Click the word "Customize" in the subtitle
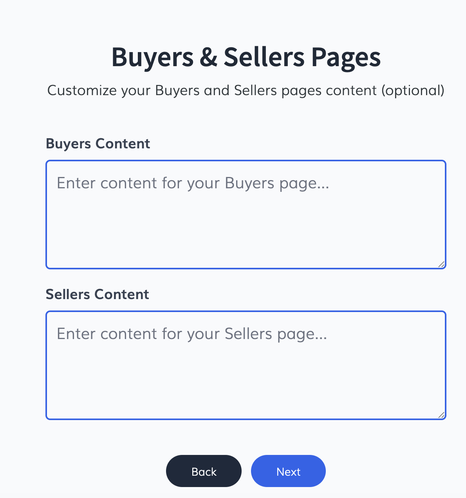466x498 pixels. (82, 91)
